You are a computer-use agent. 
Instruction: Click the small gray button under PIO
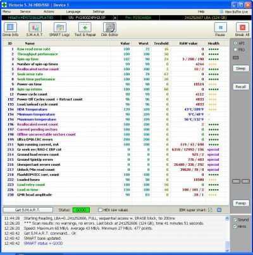click(x=236, y=58)
